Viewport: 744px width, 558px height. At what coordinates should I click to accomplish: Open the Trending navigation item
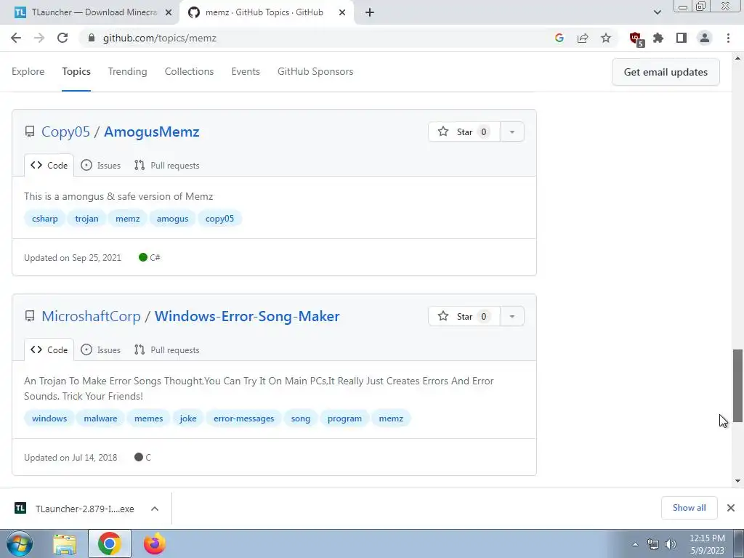click(x=128, y=72)
